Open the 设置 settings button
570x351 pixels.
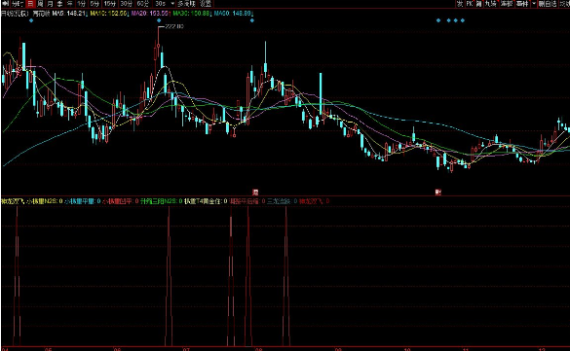point(206,4)
